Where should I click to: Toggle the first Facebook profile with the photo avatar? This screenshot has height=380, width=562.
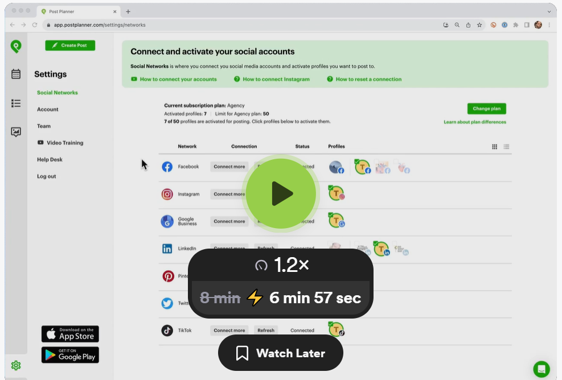point(336,167)
